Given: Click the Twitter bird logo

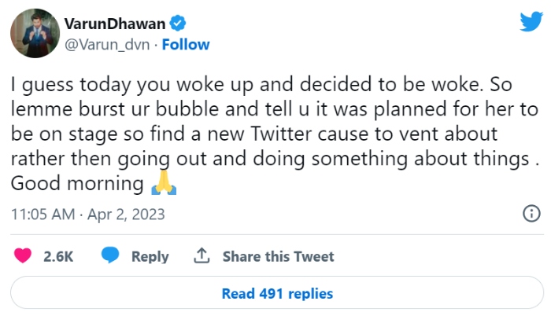Looking at the screenshot, I should click(530, 22).
